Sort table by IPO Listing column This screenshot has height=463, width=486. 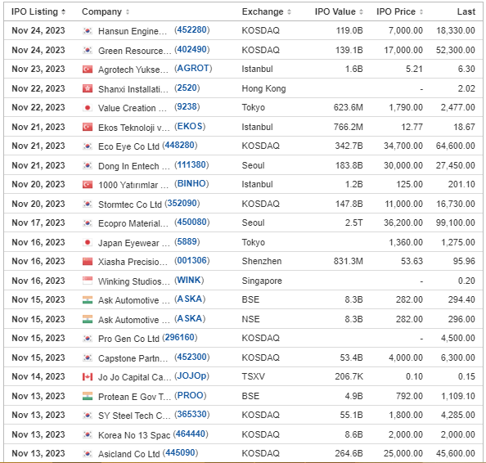[38, 11]
